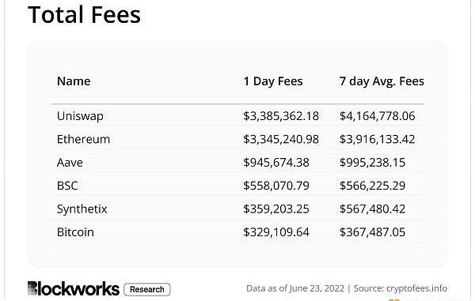Viewport: 475px width, 301px height.
Task: Select the Name column header
Action: (x=74, y=81)
